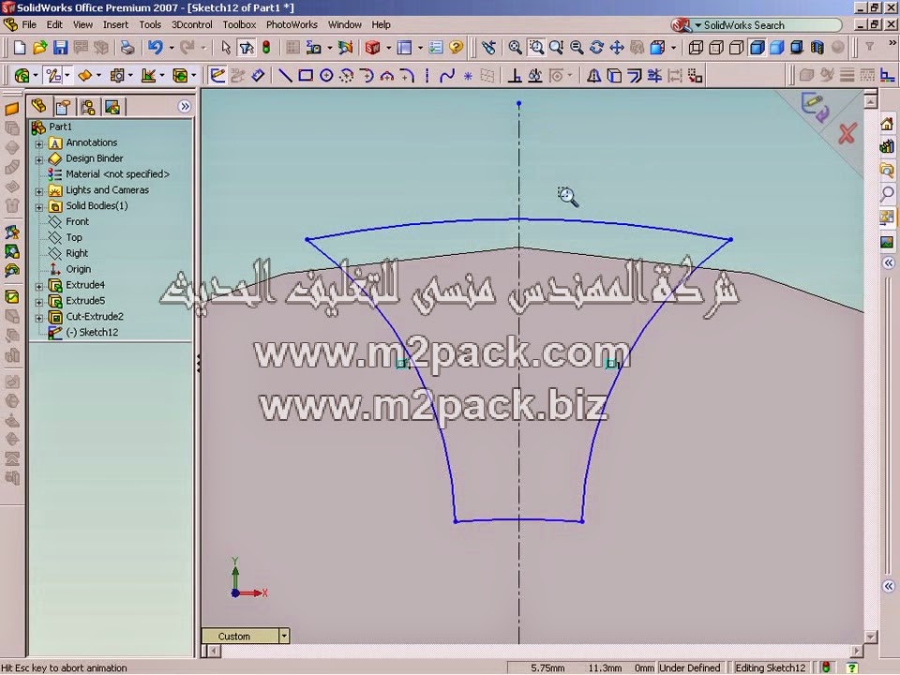Click the Under Defined status text
This screenshot has width=900, height=675.
(689, 668)
